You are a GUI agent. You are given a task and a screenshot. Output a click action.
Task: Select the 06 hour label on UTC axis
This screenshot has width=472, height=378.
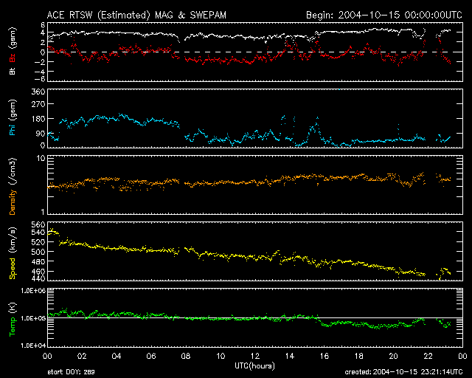[x=151, y=357]
